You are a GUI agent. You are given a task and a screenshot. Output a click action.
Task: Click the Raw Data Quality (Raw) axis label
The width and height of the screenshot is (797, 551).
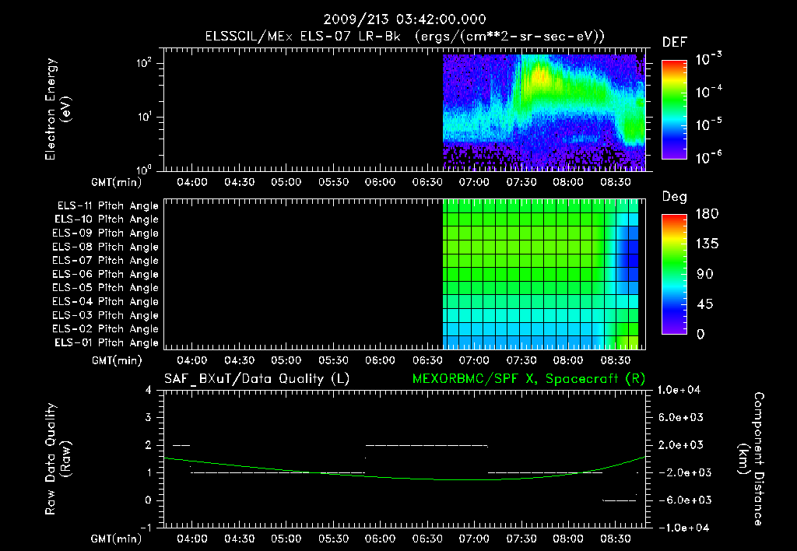tap(58, 459)
